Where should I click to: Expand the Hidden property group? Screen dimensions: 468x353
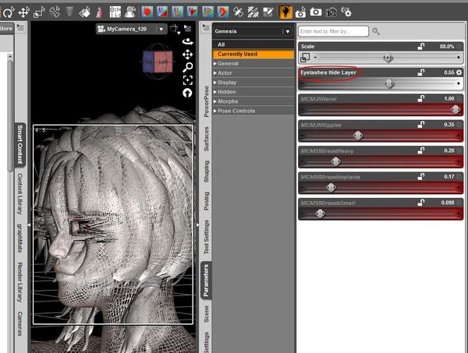tap(253, 92)
